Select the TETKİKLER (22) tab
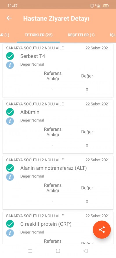 coord(39,35)
